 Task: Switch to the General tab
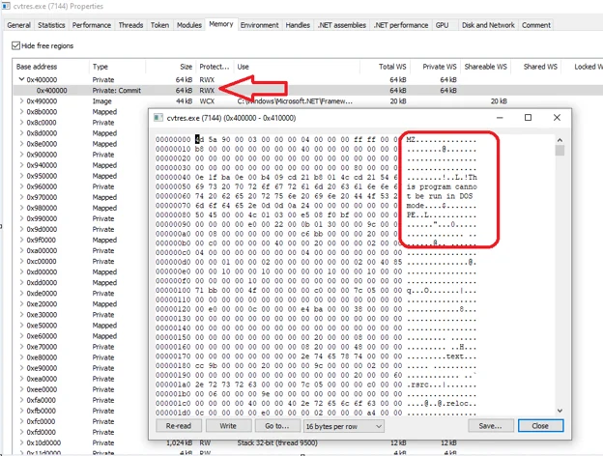[19, 25]
